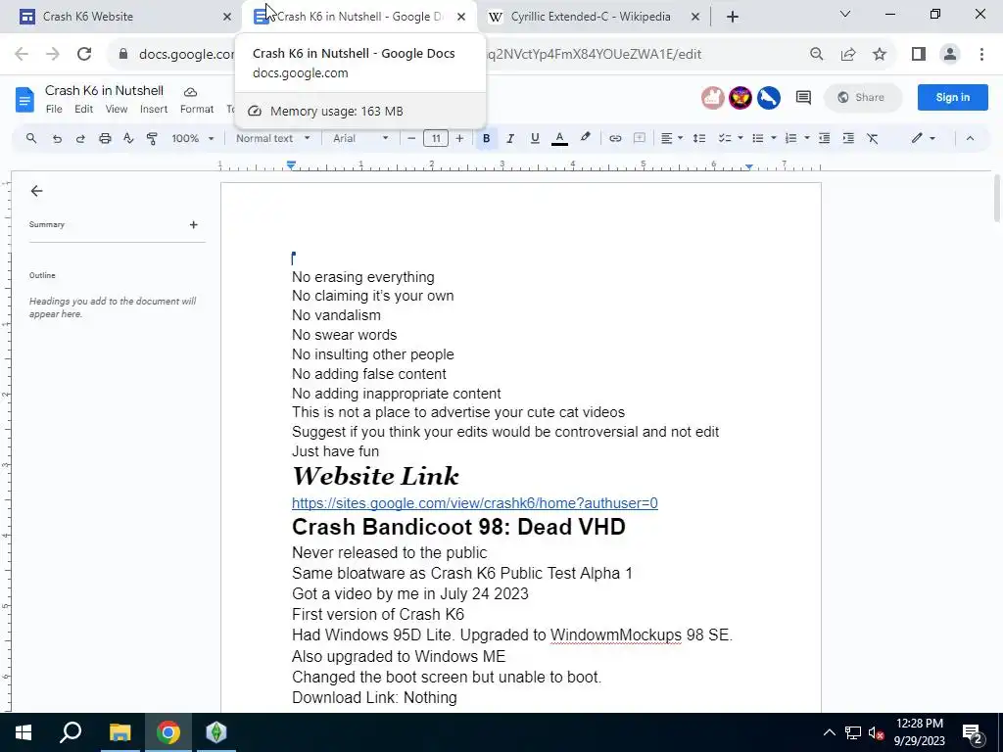
Task: Open text alignment options
Action: [672, 138]
